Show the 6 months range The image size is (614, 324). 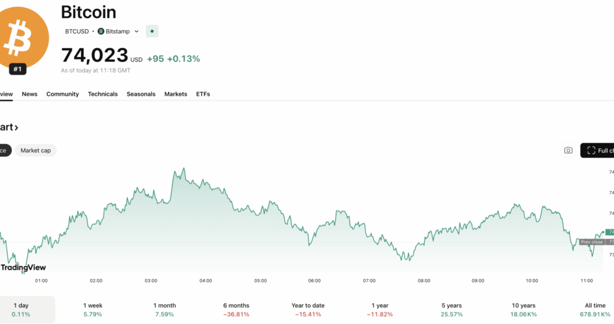click(236, 309)
